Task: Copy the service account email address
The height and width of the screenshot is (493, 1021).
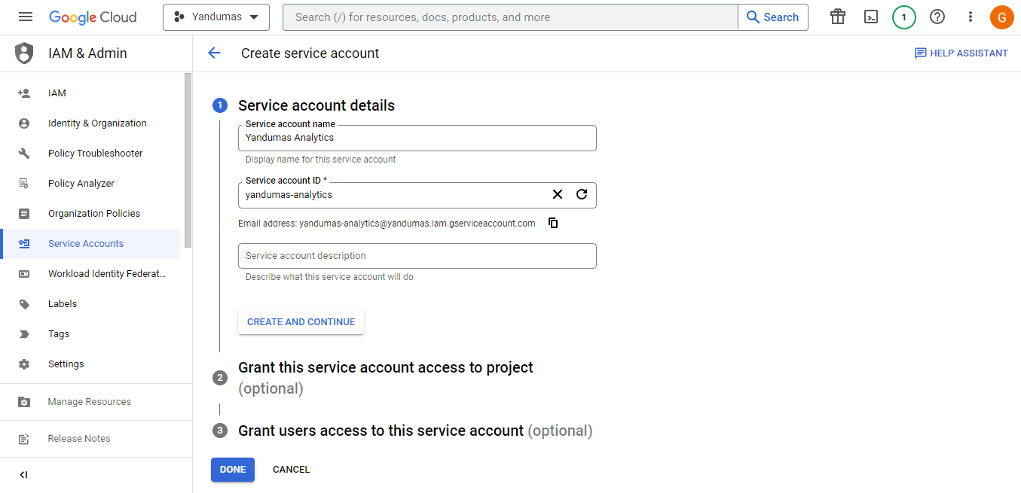Action: (553, 223)
